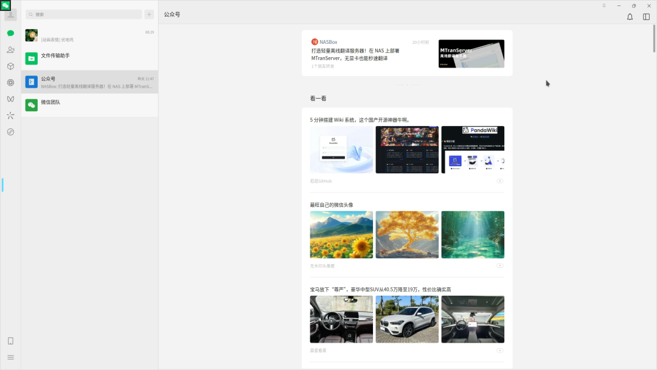
Task: Open the Moments aperture icon
Action: tap(10, 83)
